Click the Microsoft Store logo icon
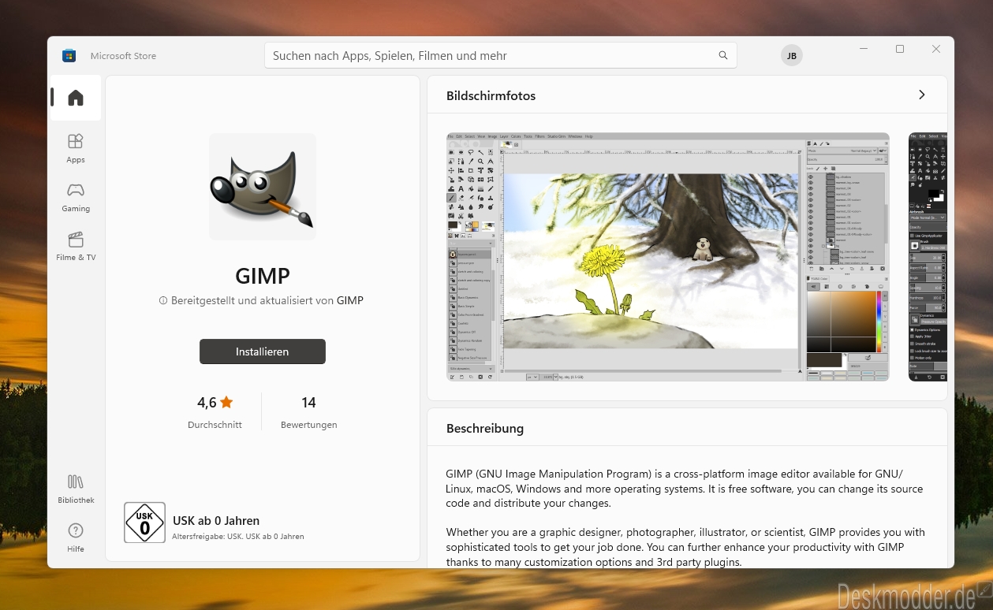Viewport: 993px width, 610px height. click(x=69, y=56)
